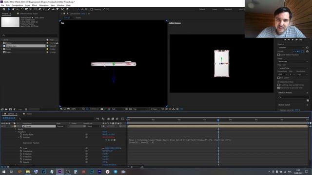Open the Shortcut Spacebar dropdown
The width and height of the screenshot is (312, 175).
coord(291,48)
